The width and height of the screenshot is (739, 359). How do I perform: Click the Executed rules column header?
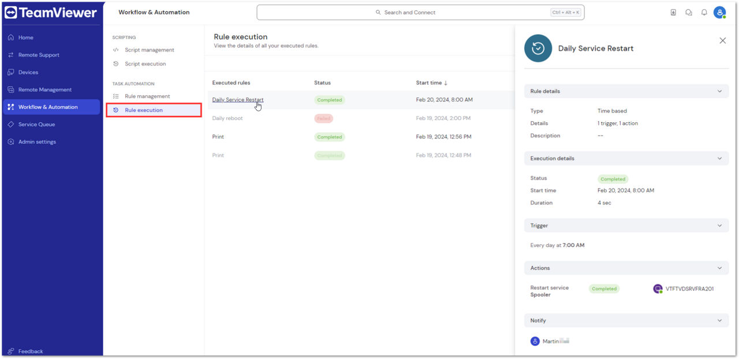coord(231,83)
